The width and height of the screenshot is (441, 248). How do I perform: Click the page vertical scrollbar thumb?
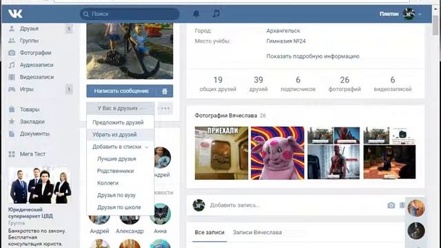click(436, 25)
